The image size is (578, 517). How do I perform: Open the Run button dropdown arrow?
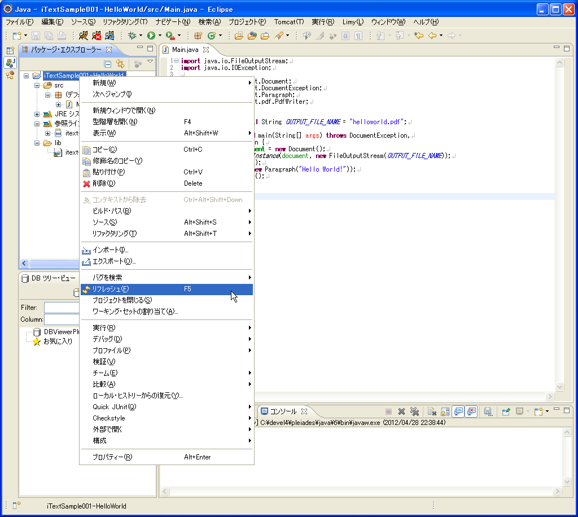pyautogui.click(x=160, y=36)
